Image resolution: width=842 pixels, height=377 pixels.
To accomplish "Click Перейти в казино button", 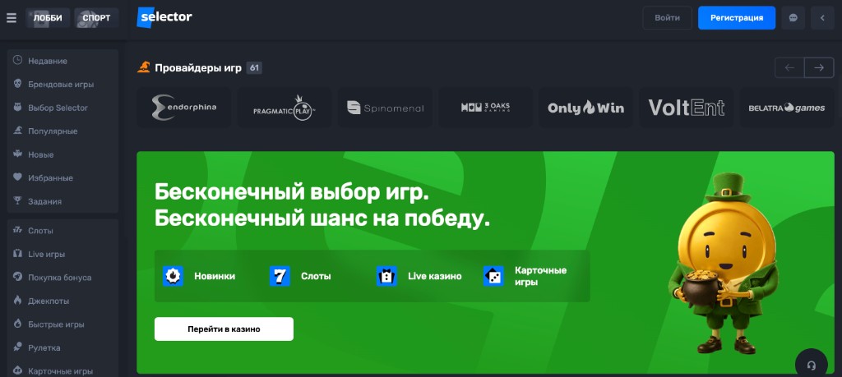I will 224,329.
